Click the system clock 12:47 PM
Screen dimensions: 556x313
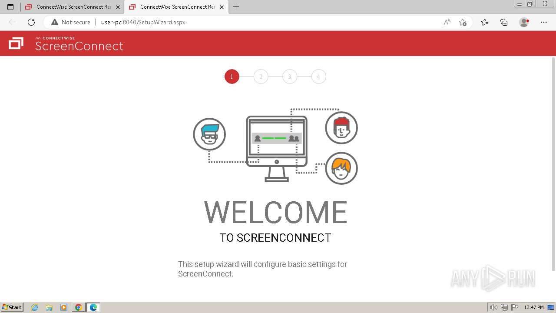pyautogui.click(x=534, y=307)
